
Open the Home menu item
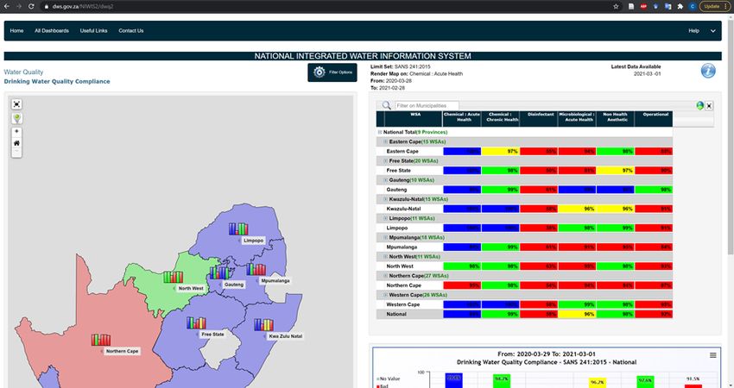(x=17, y=31)
